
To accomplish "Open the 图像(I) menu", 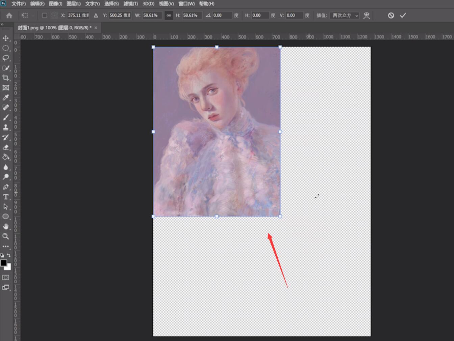I will (56, 4).
